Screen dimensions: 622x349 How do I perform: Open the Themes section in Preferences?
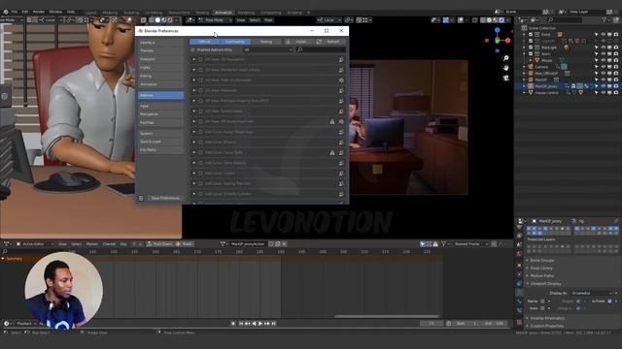tap(160, 51)
